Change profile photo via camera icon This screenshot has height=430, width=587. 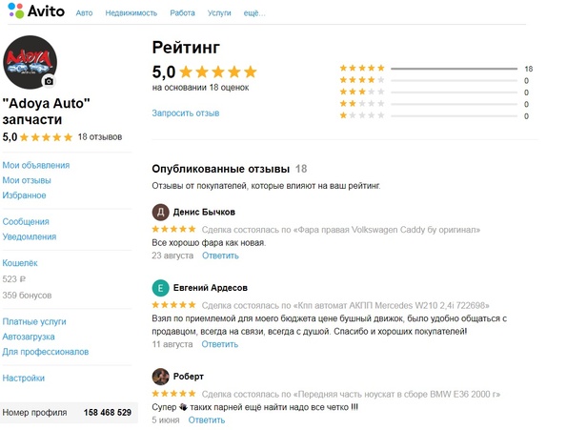pyautogui.click(x=49, y=81)
